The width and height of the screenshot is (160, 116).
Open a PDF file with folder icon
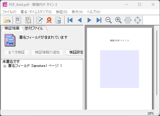(x=7, y=20)
